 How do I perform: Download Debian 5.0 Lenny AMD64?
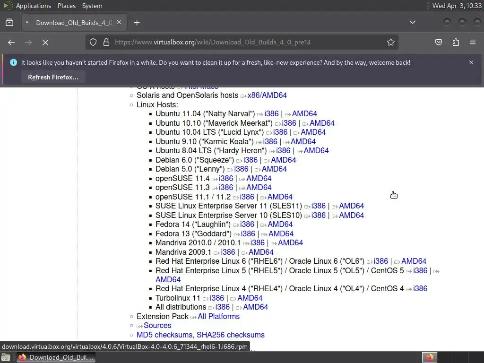coord(274,169)
